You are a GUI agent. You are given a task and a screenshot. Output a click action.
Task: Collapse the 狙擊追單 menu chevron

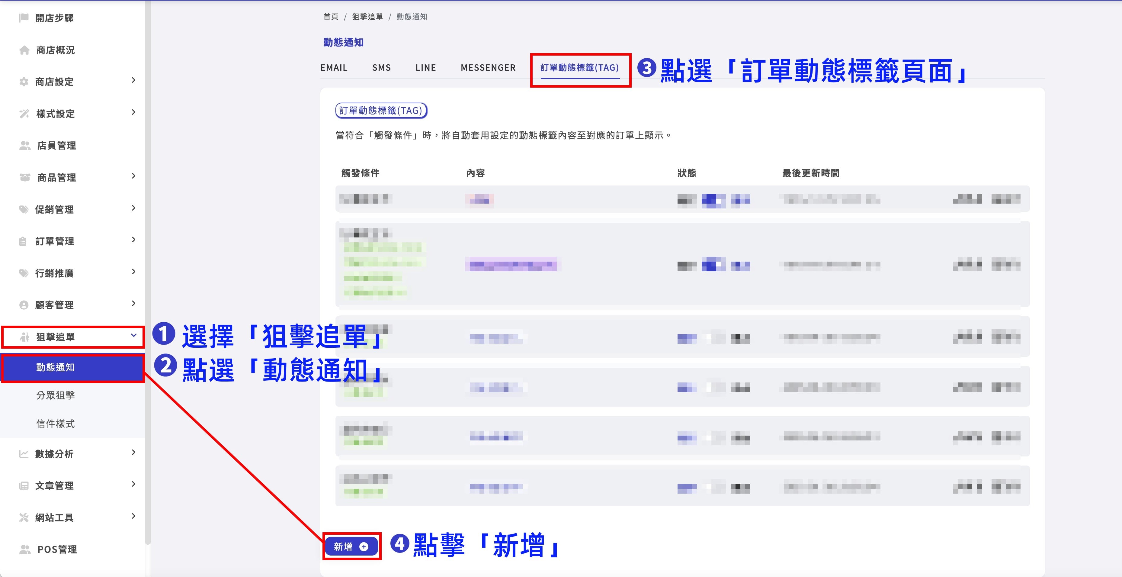tap(134, 335)
